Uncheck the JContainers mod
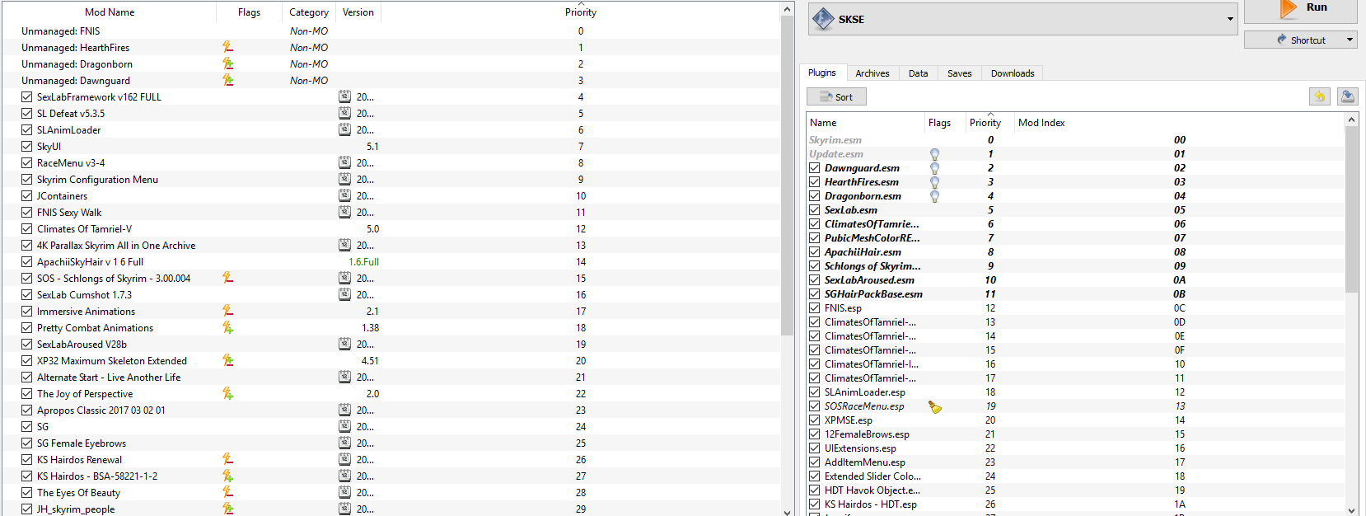Viewport: 1366px width, 516px height. pyautogui.click(x=27, y=195)
